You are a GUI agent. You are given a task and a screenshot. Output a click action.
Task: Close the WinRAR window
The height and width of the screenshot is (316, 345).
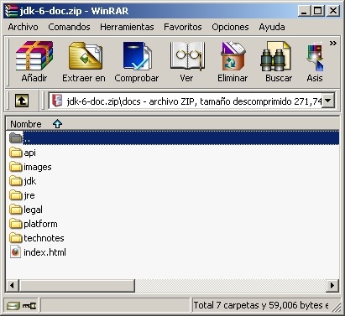[x=333, y=11]
